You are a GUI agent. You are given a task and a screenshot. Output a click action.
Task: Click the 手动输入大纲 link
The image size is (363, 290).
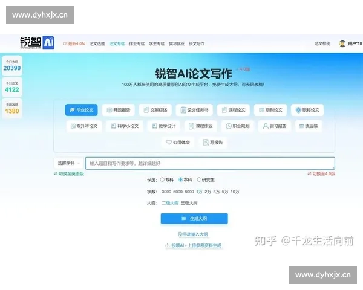tap(194, 234)
